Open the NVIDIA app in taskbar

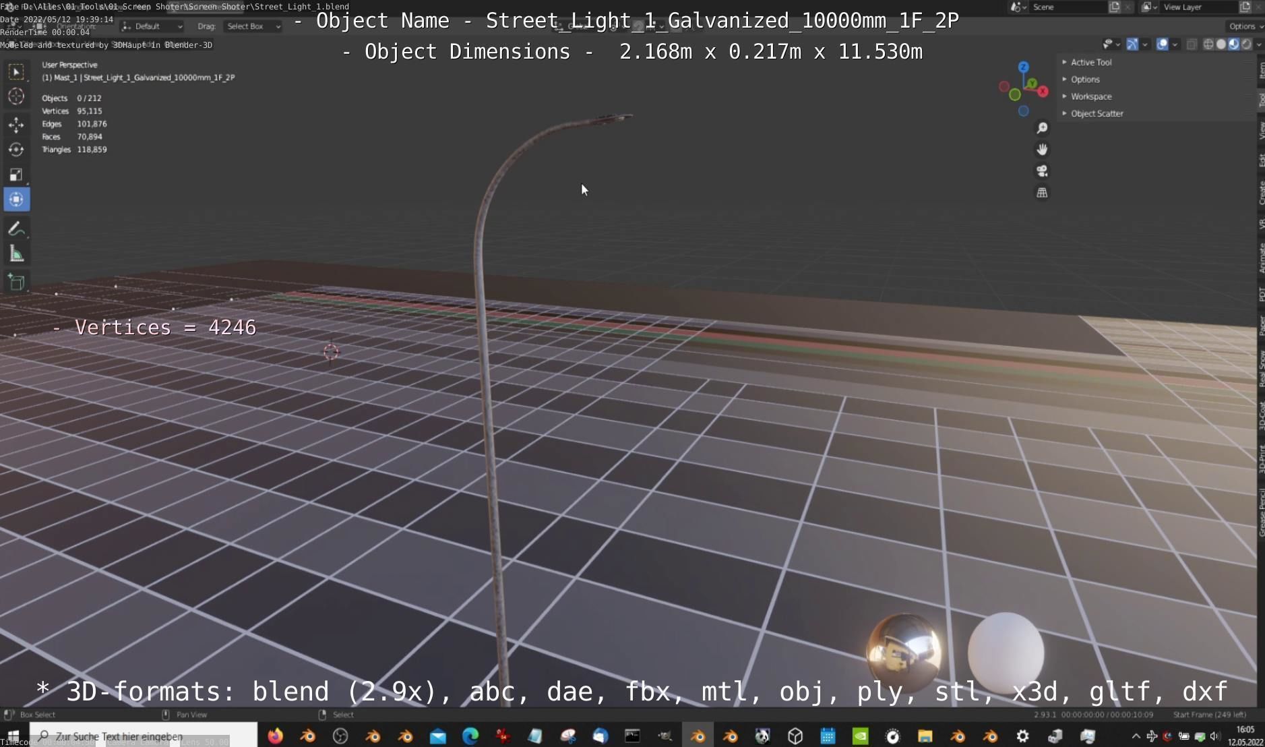[x=860, y=736]
